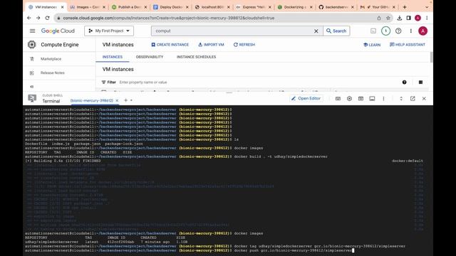Click the Compute Engine chip icon

31,44
